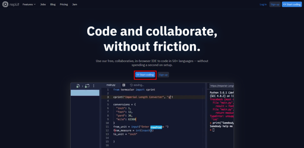Click the "foot": 12 code line

pos(124,112)
